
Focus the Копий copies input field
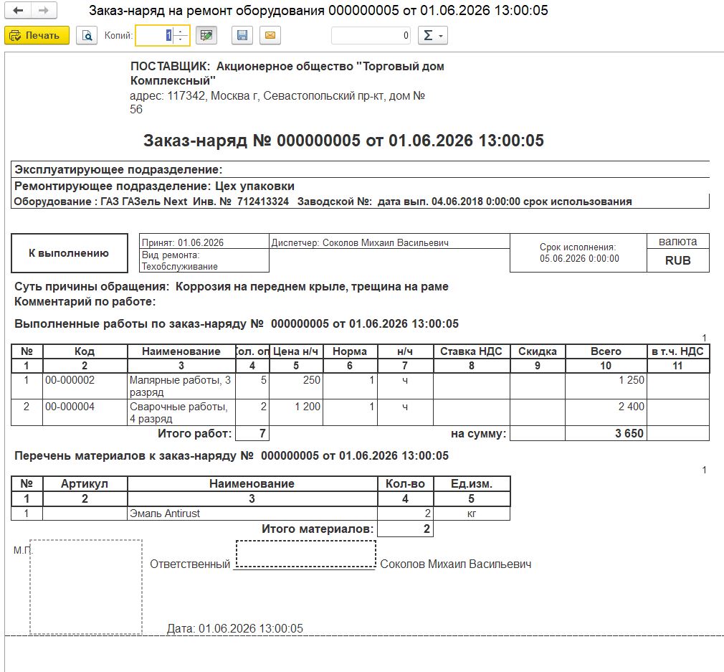(x=155, y=36)
